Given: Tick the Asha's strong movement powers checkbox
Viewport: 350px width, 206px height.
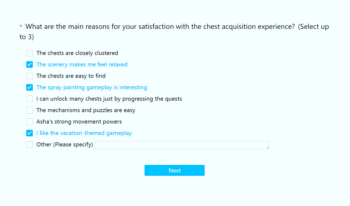Looking at the screenshot, I should pyautogui.click(x=30, y=122).
